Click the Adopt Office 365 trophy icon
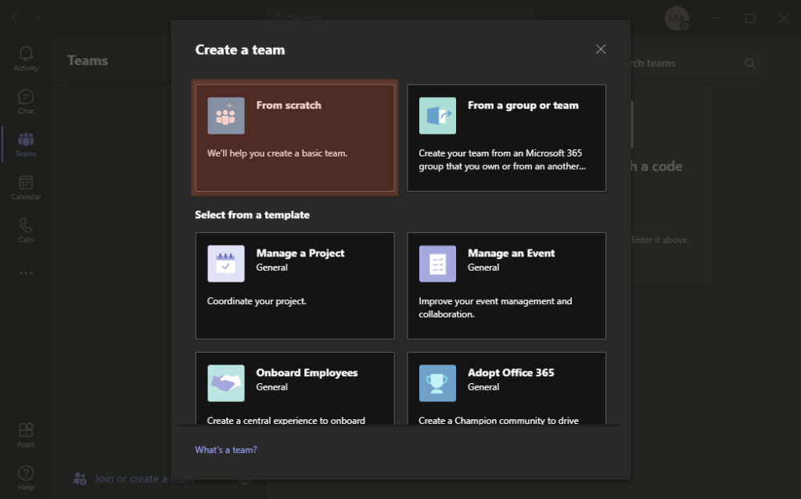This screenshot has width=801, height=499. click(x=437, y=383)
